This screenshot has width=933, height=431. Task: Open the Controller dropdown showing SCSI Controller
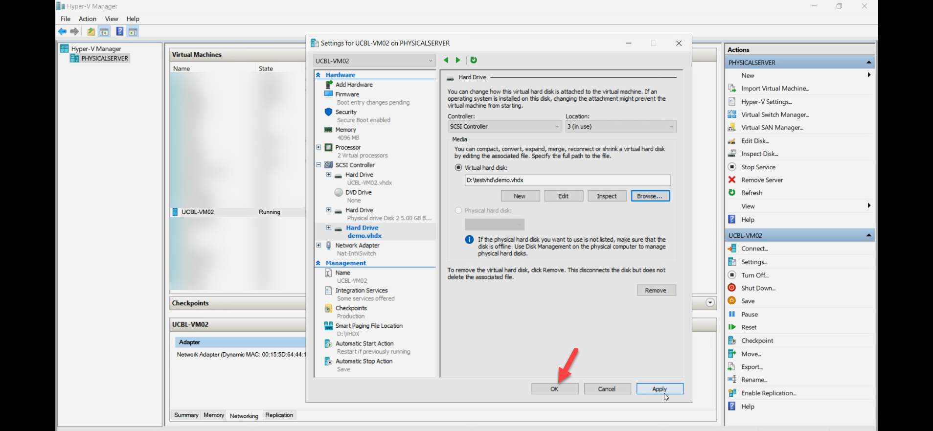(504, 126)
